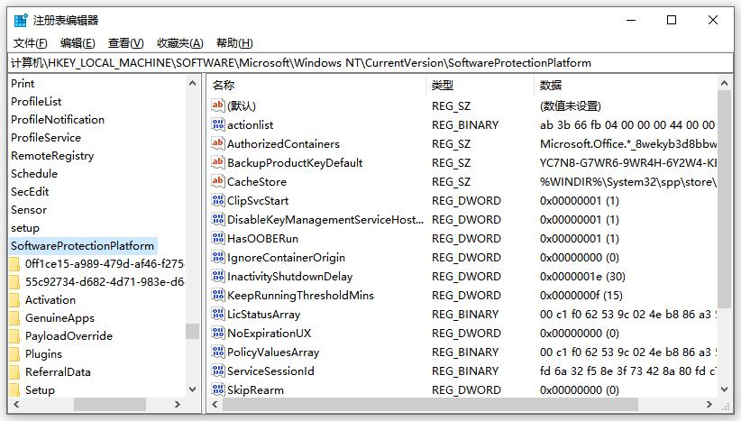Viewport: 741px width, 421px height.
Task: Click the icon beside KeepRunningThresholdMins
Action: click(217, 295)
